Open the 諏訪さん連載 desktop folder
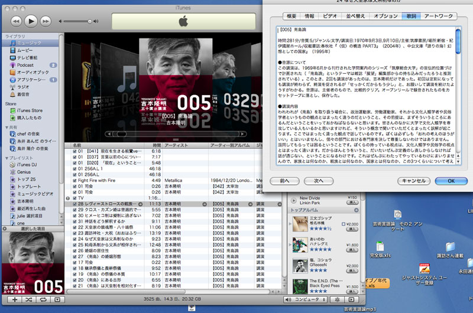 (x=450, y=250)
